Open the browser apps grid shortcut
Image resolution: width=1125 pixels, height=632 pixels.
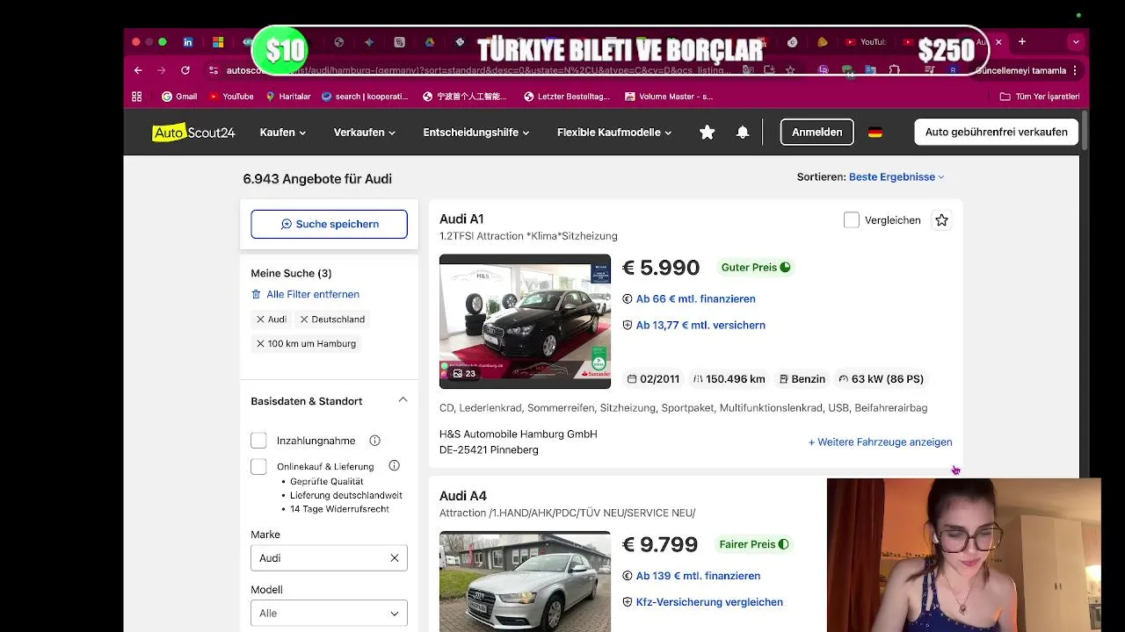[136, 97]
